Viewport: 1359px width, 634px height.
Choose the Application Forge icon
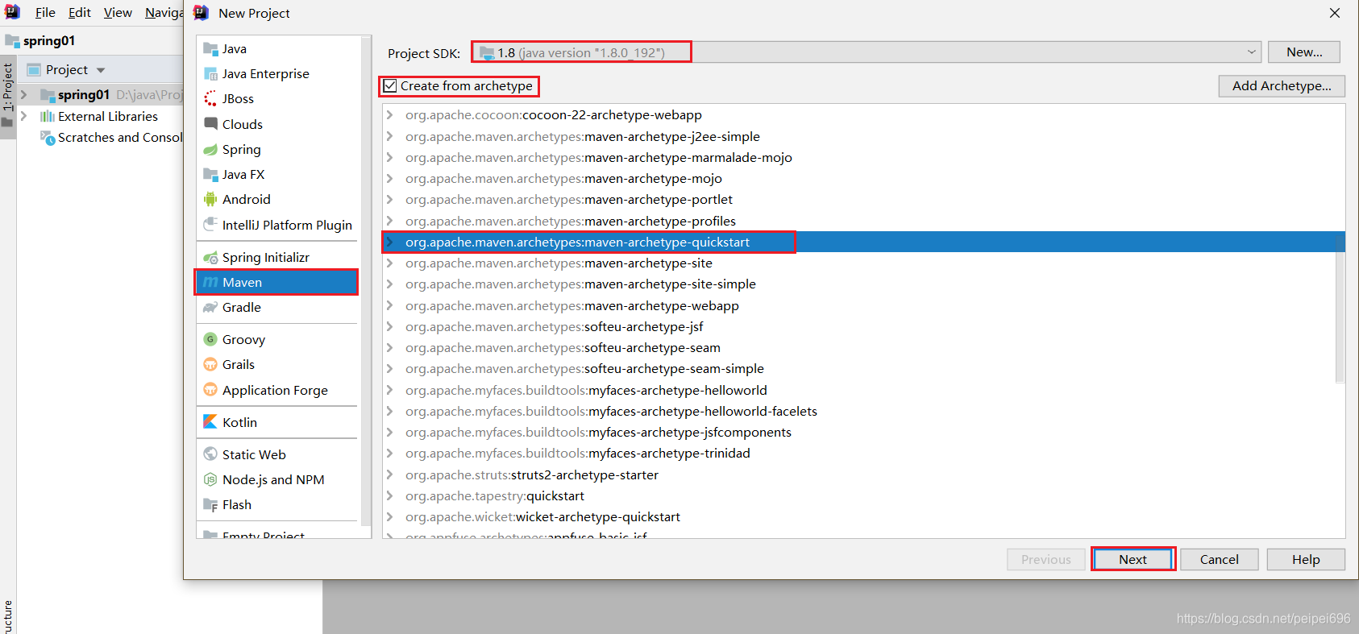pos(210,390)
